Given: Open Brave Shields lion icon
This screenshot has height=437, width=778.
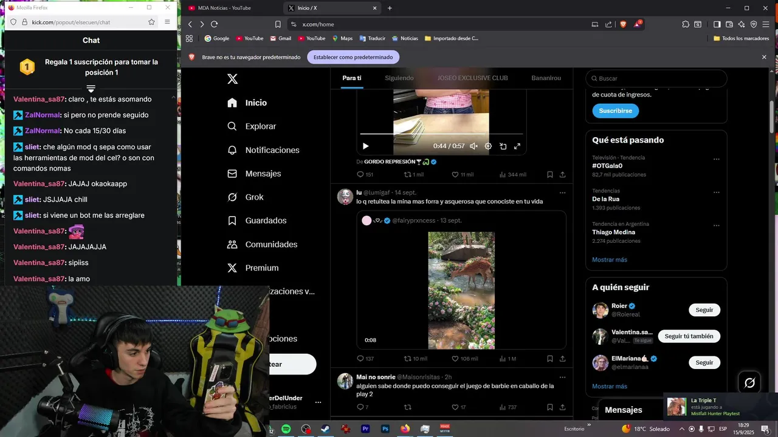Looking at the screenshot, I should tap(623, 24).
